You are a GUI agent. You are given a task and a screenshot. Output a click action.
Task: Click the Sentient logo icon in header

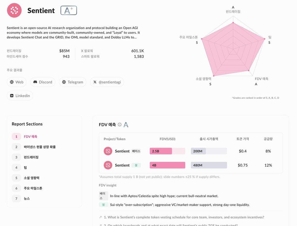[x=14, y=10]
